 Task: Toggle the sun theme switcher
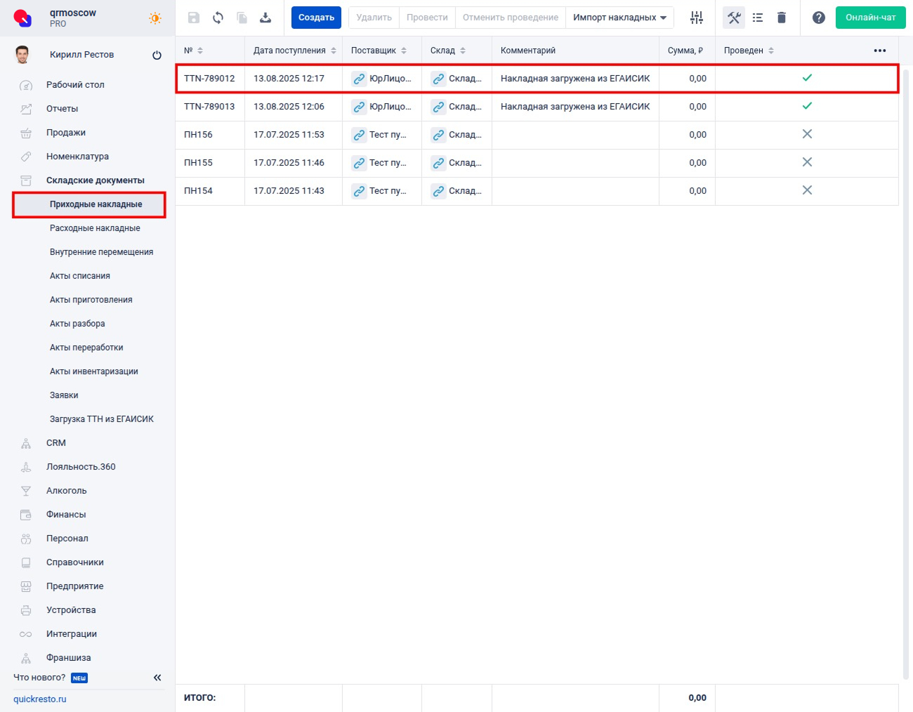155,18
